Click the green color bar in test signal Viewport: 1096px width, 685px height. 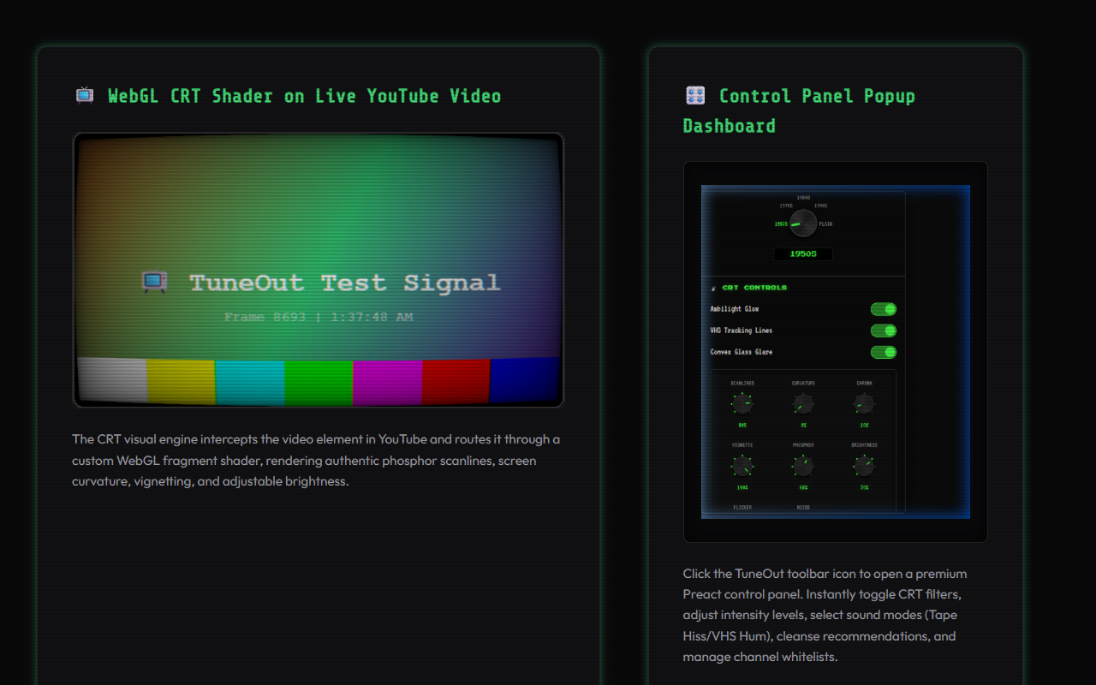tap(319, 383)
